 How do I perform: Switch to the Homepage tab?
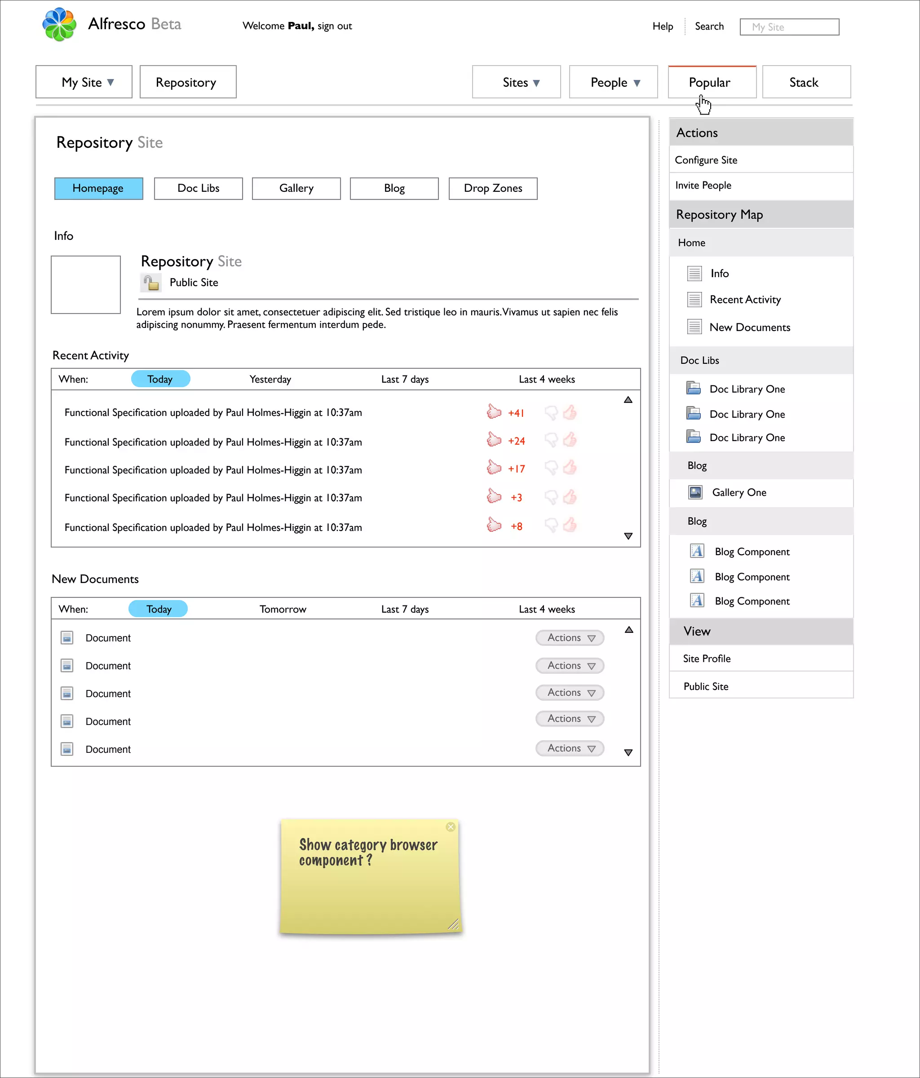point(98,188)
